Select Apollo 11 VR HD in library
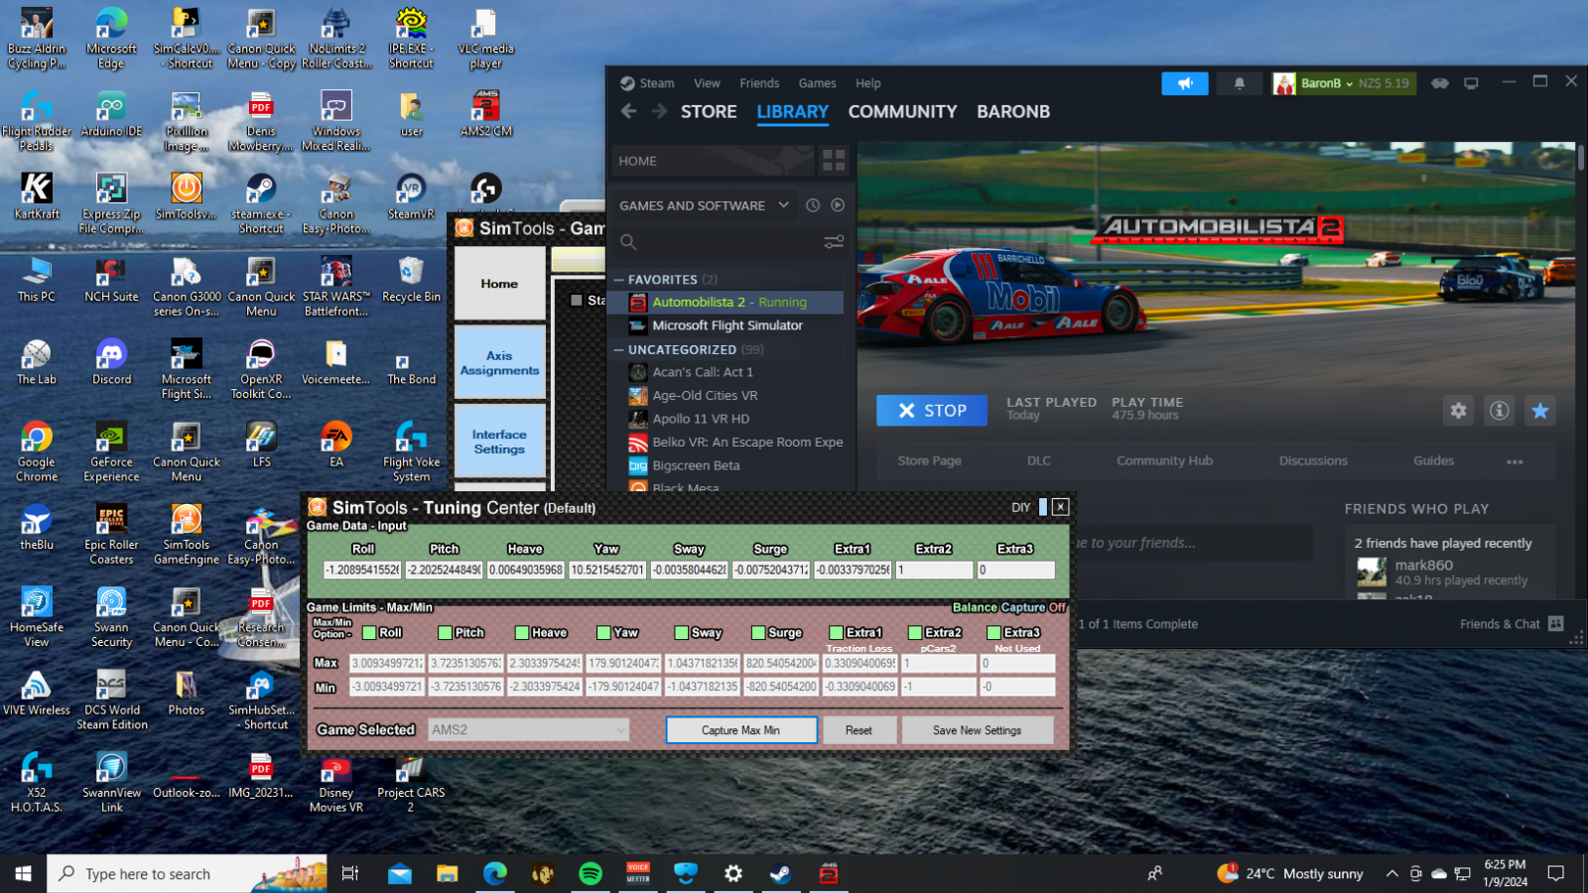 tap(701, 419)
